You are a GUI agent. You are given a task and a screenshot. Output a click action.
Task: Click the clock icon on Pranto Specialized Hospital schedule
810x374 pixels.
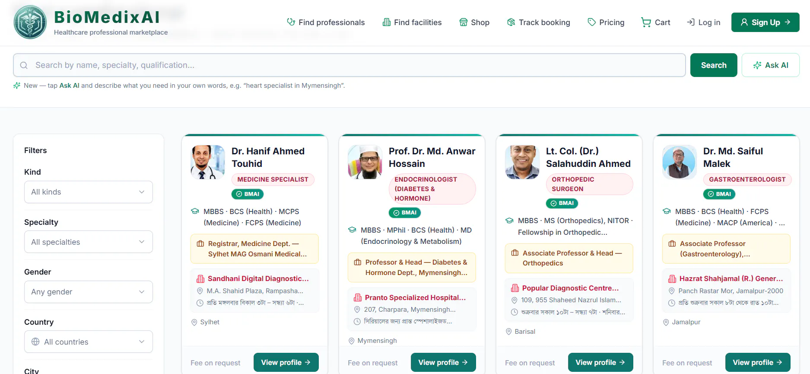357,322
